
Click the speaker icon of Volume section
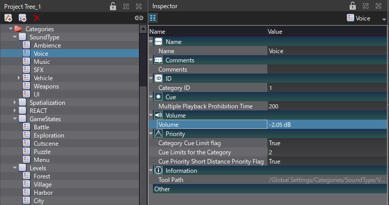158,115
